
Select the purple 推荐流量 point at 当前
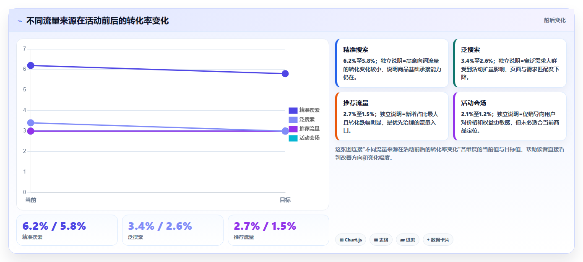pyautogui.click(x=31, y=131)
